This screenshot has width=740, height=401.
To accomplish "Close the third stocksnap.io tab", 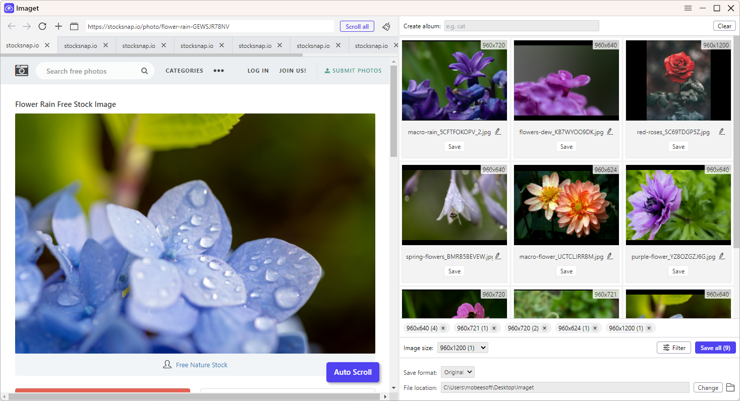I will (x=164, y=45).
